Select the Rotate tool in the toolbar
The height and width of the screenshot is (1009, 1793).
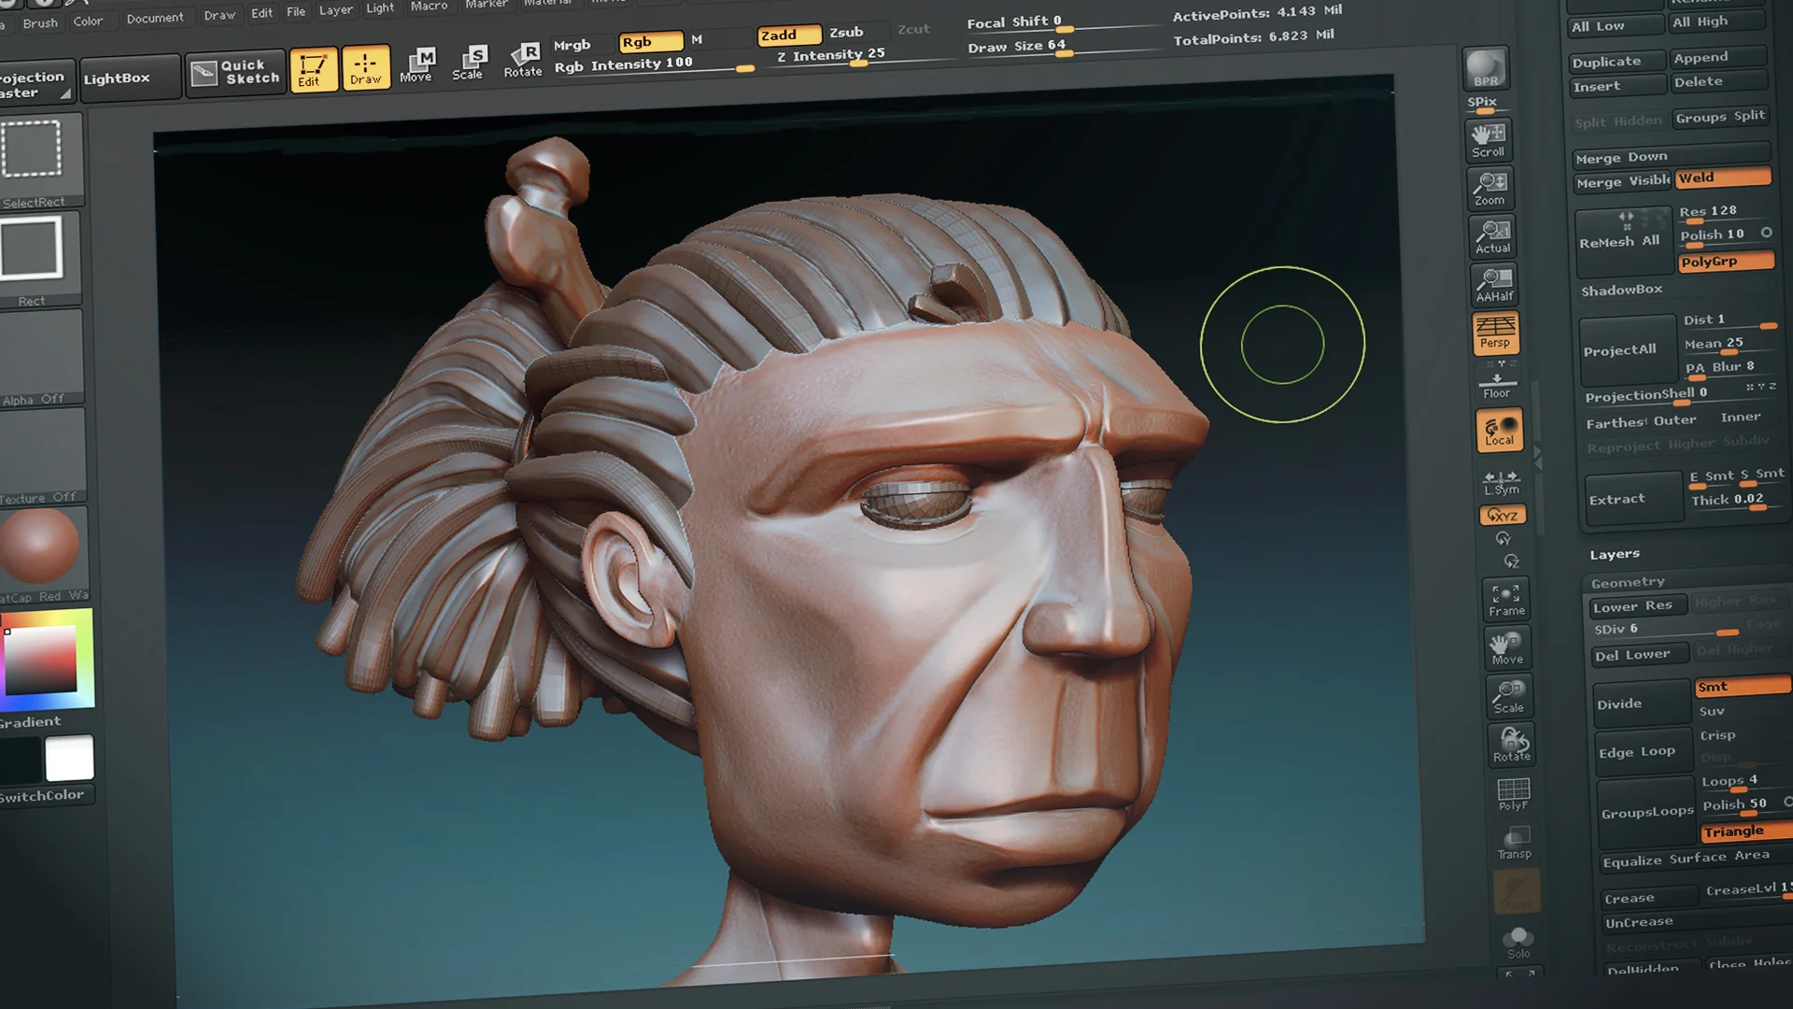pyautogui.click(x=523, y=60)
